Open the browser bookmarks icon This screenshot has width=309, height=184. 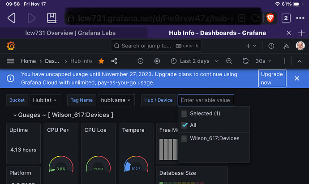[51, 18]
